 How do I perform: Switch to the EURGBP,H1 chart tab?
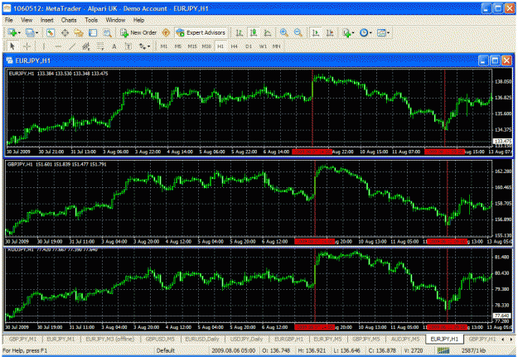pyautogui.click(x=288, y=339)
